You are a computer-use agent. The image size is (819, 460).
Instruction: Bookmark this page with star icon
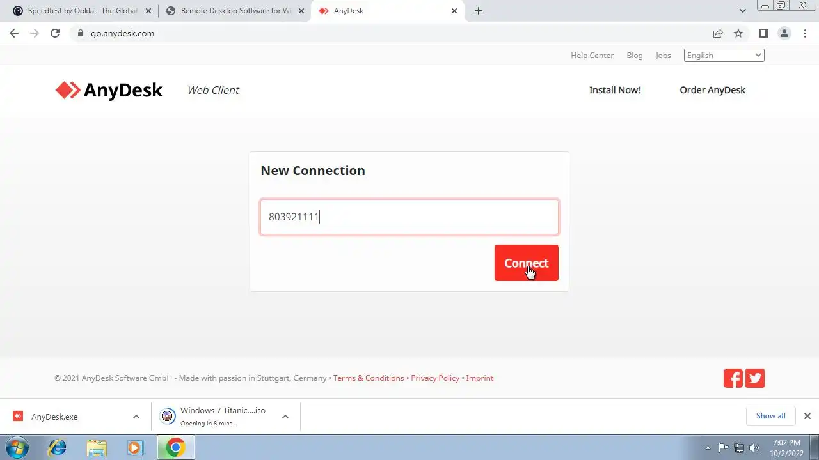pos(738,33)
